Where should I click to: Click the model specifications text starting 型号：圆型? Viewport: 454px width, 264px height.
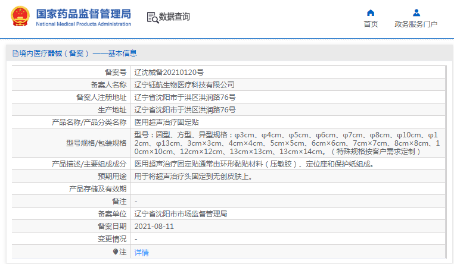pos(287,143)
